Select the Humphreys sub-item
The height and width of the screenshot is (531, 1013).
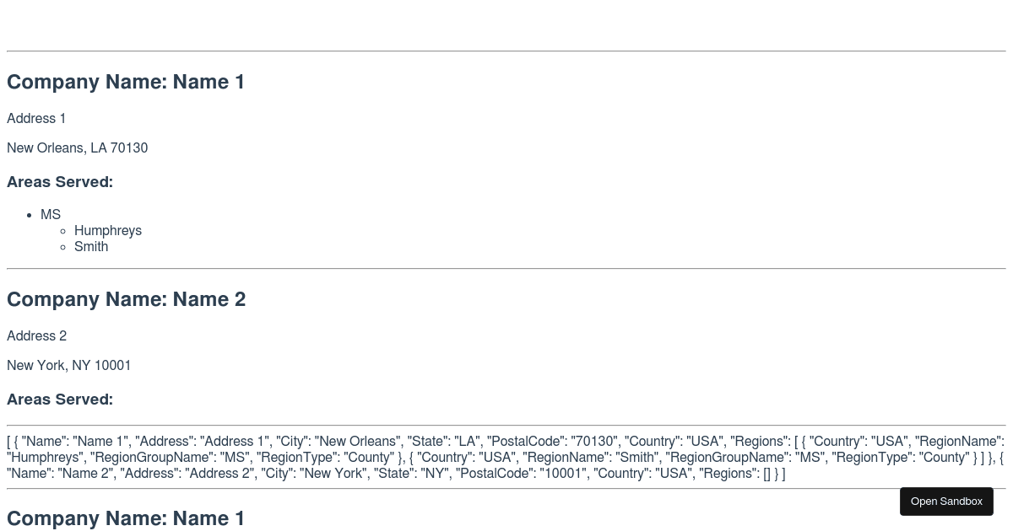(x=107, y=231)
